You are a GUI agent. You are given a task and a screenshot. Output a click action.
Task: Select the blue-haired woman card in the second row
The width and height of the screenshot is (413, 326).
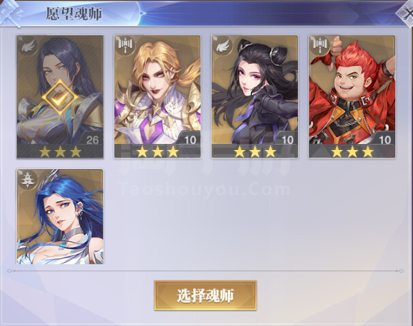pos(60,217)
